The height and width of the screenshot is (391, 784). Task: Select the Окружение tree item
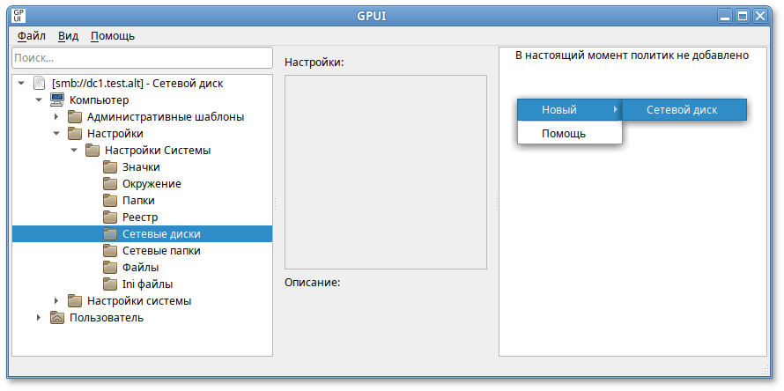[152, 184]
